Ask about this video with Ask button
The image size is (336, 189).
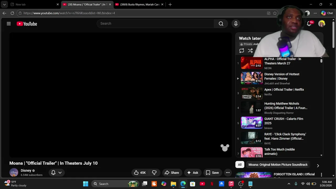tap(192, 172)
